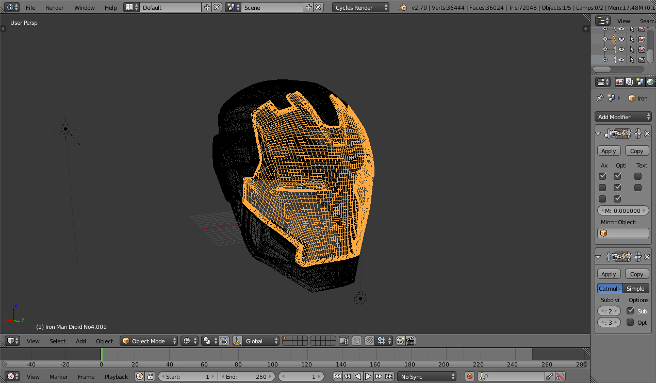Click the timeline lock icon

point(150,376)
